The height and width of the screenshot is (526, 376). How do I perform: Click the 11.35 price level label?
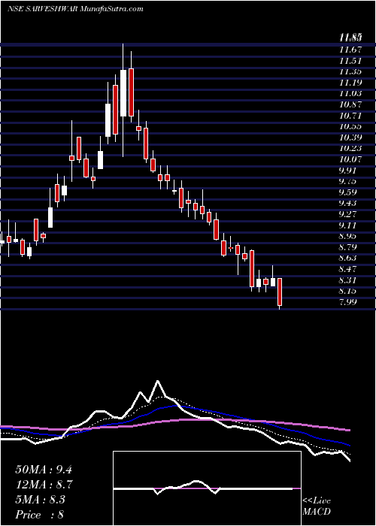[x=350, y=71]
